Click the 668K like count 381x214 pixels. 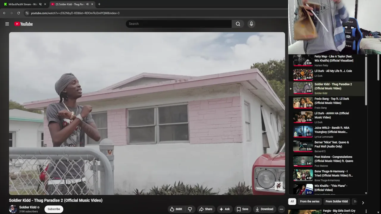pos(179,209)
